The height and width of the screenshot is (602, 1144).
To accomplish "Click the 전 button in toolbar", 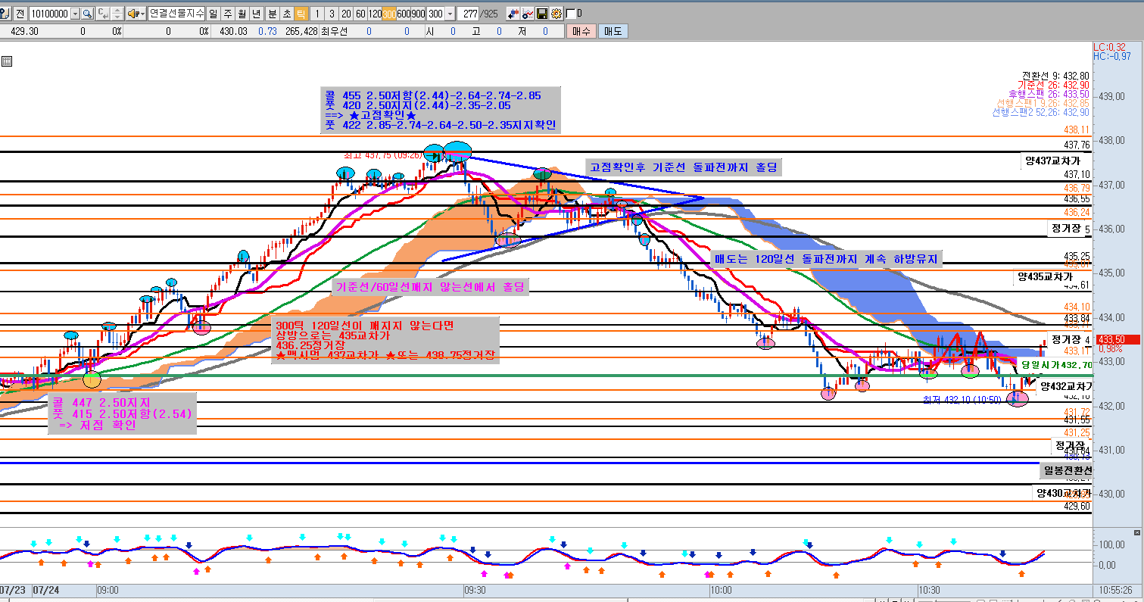I will [x=20, y=14].
